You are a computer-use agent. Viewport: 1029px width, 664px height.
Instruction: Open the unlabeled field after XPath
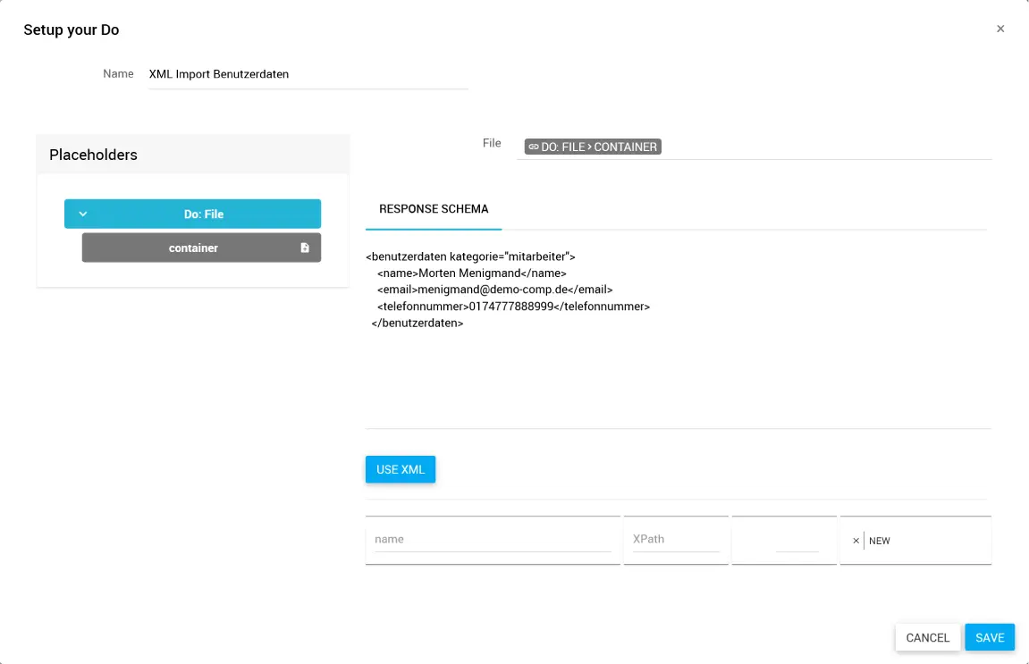click(x=796, y=540)
